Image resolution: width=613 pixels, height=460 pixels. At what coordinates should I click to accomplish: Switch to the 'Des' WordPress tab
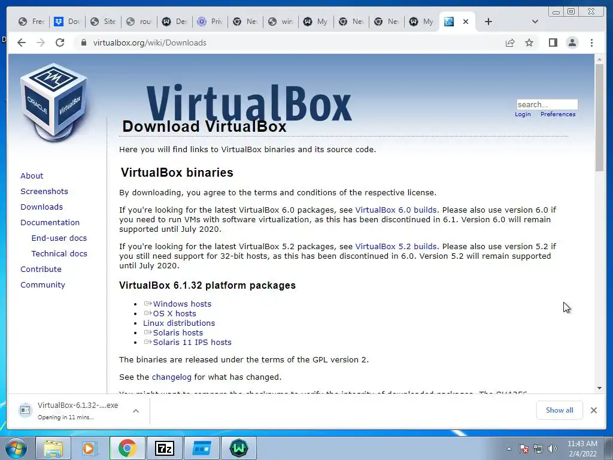[x=175, y=22]
